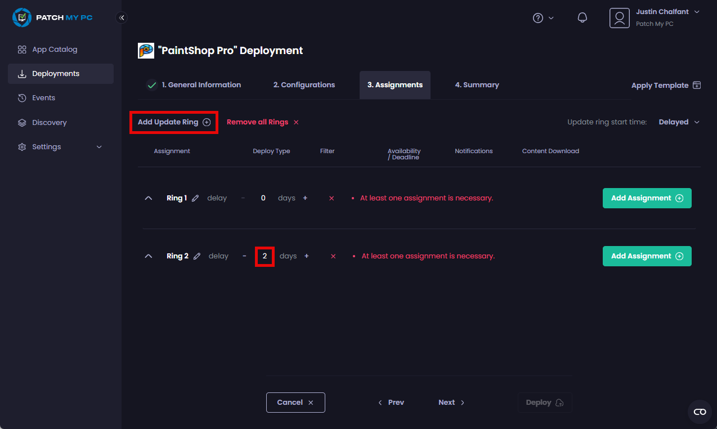The image size is (717, 429).
Task: Click the pencil icon to rename Ring 2
Action: [197, 256]
